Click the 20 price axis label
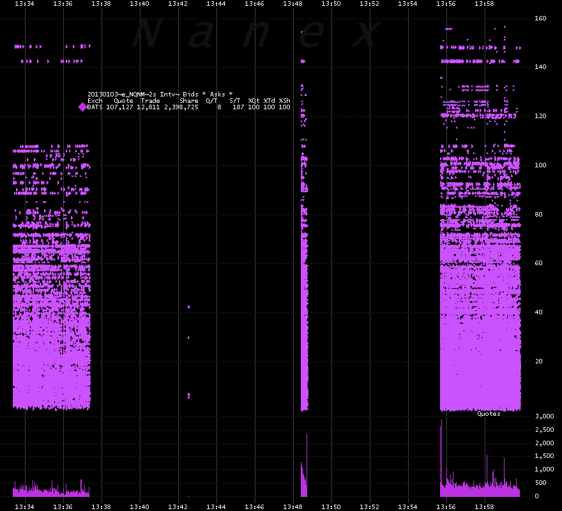Image resolution: width=562 pixels, height=511 pixels. coord(538,361)
